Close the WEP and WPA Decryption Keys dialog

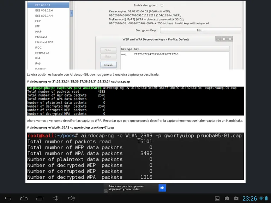click(x=230, y=39)
